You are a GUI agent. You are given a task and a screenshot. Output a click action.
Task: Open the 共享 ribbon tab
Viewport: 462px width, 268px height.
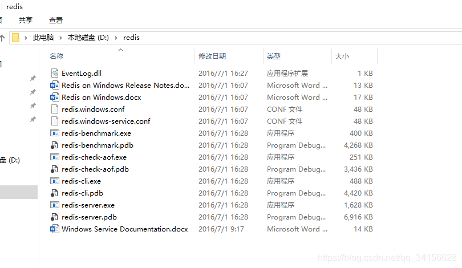25,20
